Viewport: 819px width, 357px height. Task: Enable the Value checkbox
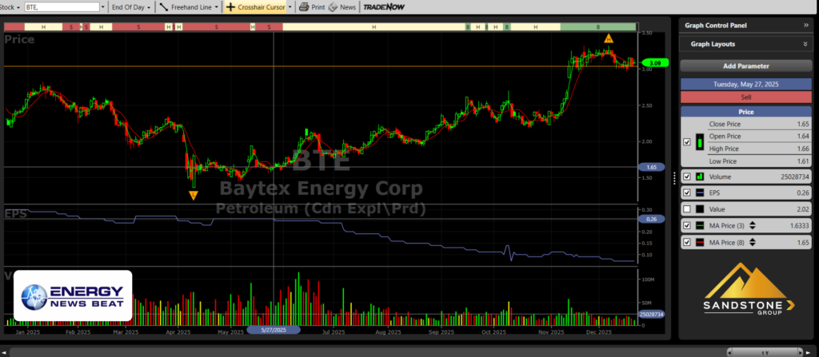[x=687, y=209]
